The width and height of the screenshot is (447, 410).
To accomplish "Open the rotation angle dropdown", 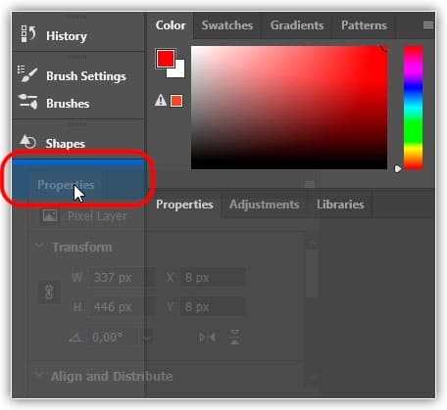I will [147, 339].
